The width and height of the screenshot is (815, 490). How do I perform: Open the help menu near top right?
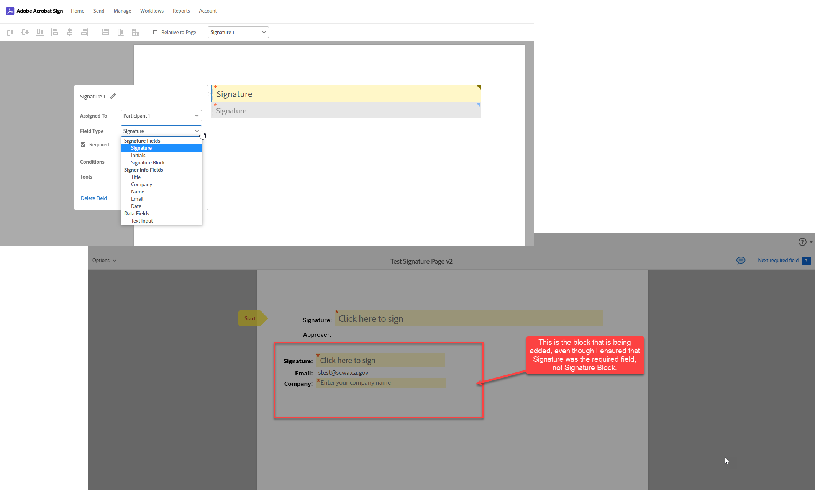click(803, 242)
